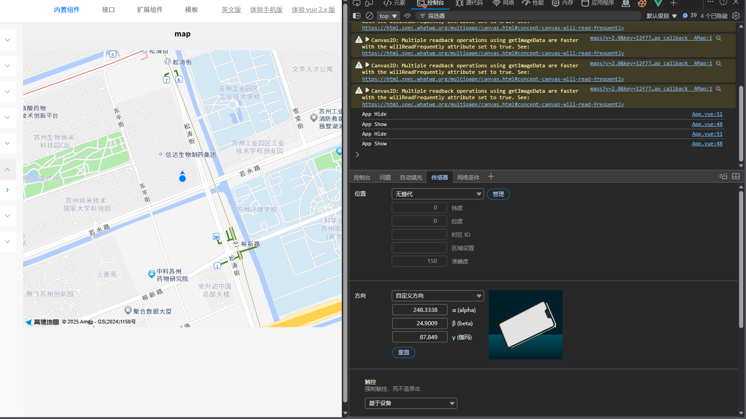Expand the first Canvas2D warning message

click(367, 40)
